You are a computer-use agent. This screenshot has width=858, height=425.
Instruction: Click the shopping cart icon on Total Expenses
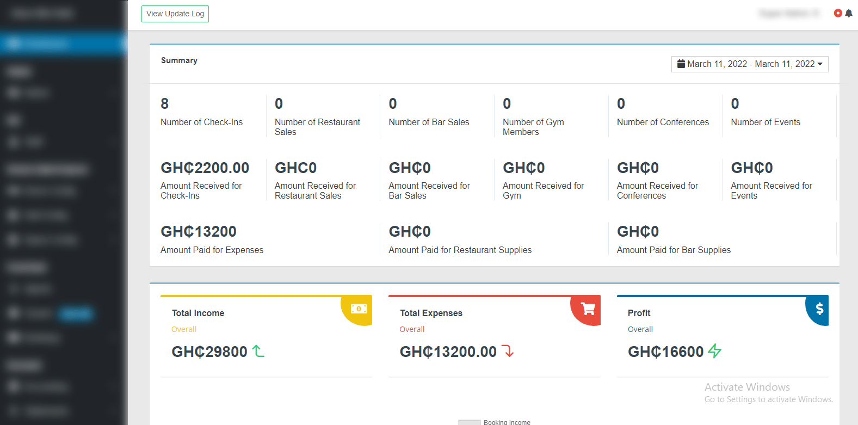[x=588, y=309]
